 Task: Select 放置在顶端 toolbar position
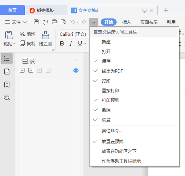[134, 142]
